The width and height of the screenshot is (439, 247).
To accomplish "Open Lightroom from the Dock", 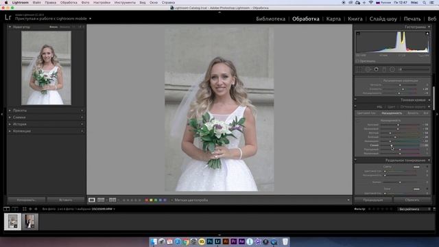I will (x=217, y=242).
